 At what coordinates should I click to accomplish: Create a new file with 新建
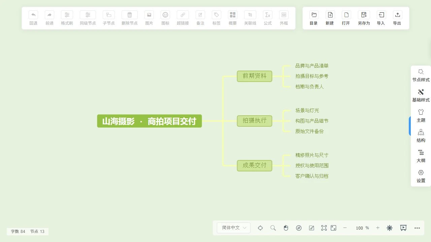[x=330, y=18]
